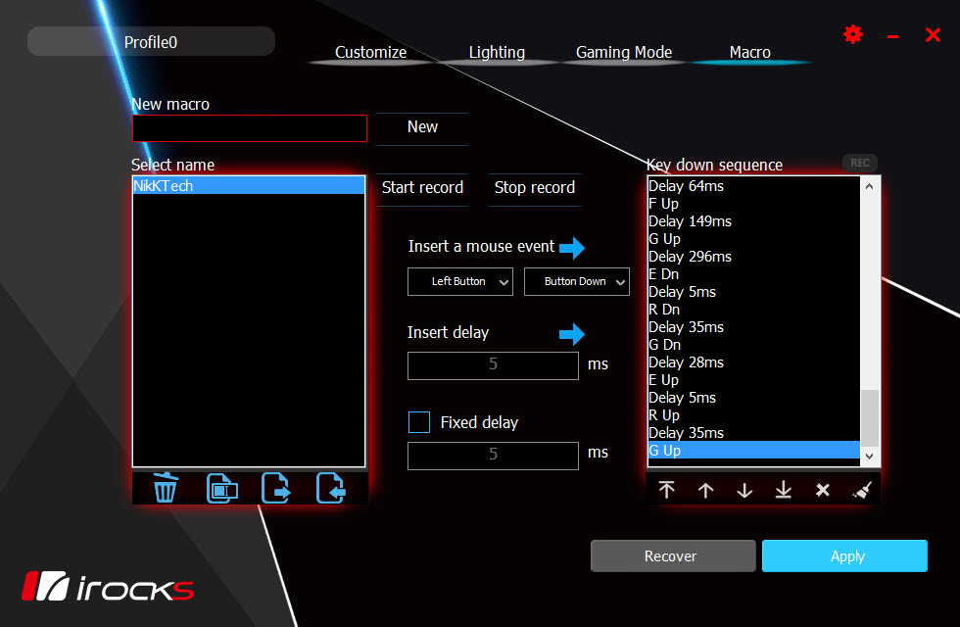This screenshot has height=627, width=960.
Task: Minimize the iRocks window
Action: (892, 37)
